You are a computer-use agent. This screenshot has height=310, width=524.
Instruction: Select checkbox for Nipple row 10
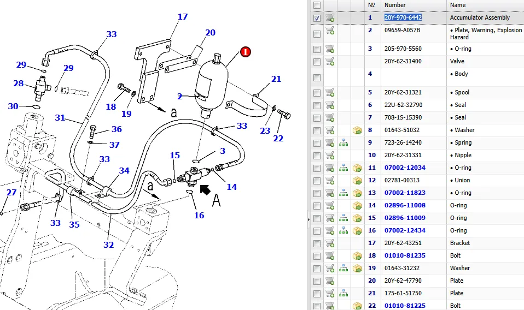click(317, 156)
